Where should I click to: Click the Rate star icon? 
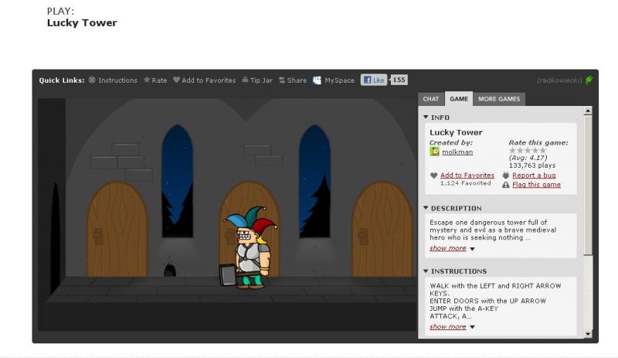click(147, 80)
